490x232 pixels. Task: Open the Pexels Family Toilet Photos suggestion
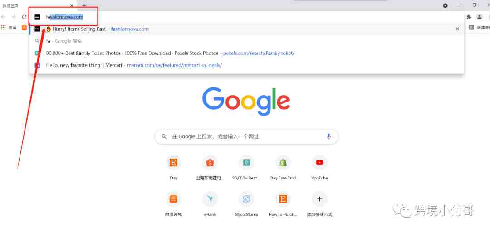(246, 53)
